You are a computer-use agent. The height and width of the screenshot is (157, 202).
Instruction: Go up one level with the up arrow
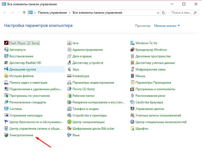point(24,13)
